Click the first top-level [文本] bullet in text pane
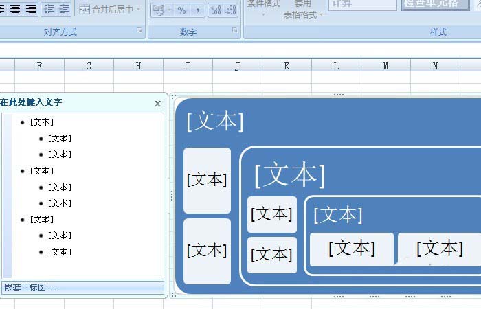Screen dimensions: 481x309 [42, 122]
